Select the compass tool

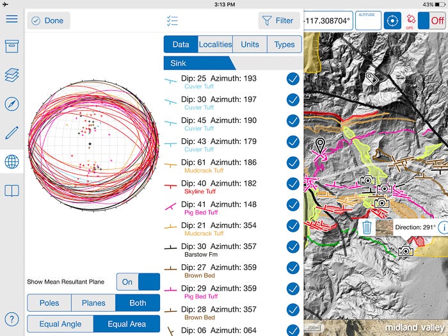pyautogui.click(x=12, y=104)
